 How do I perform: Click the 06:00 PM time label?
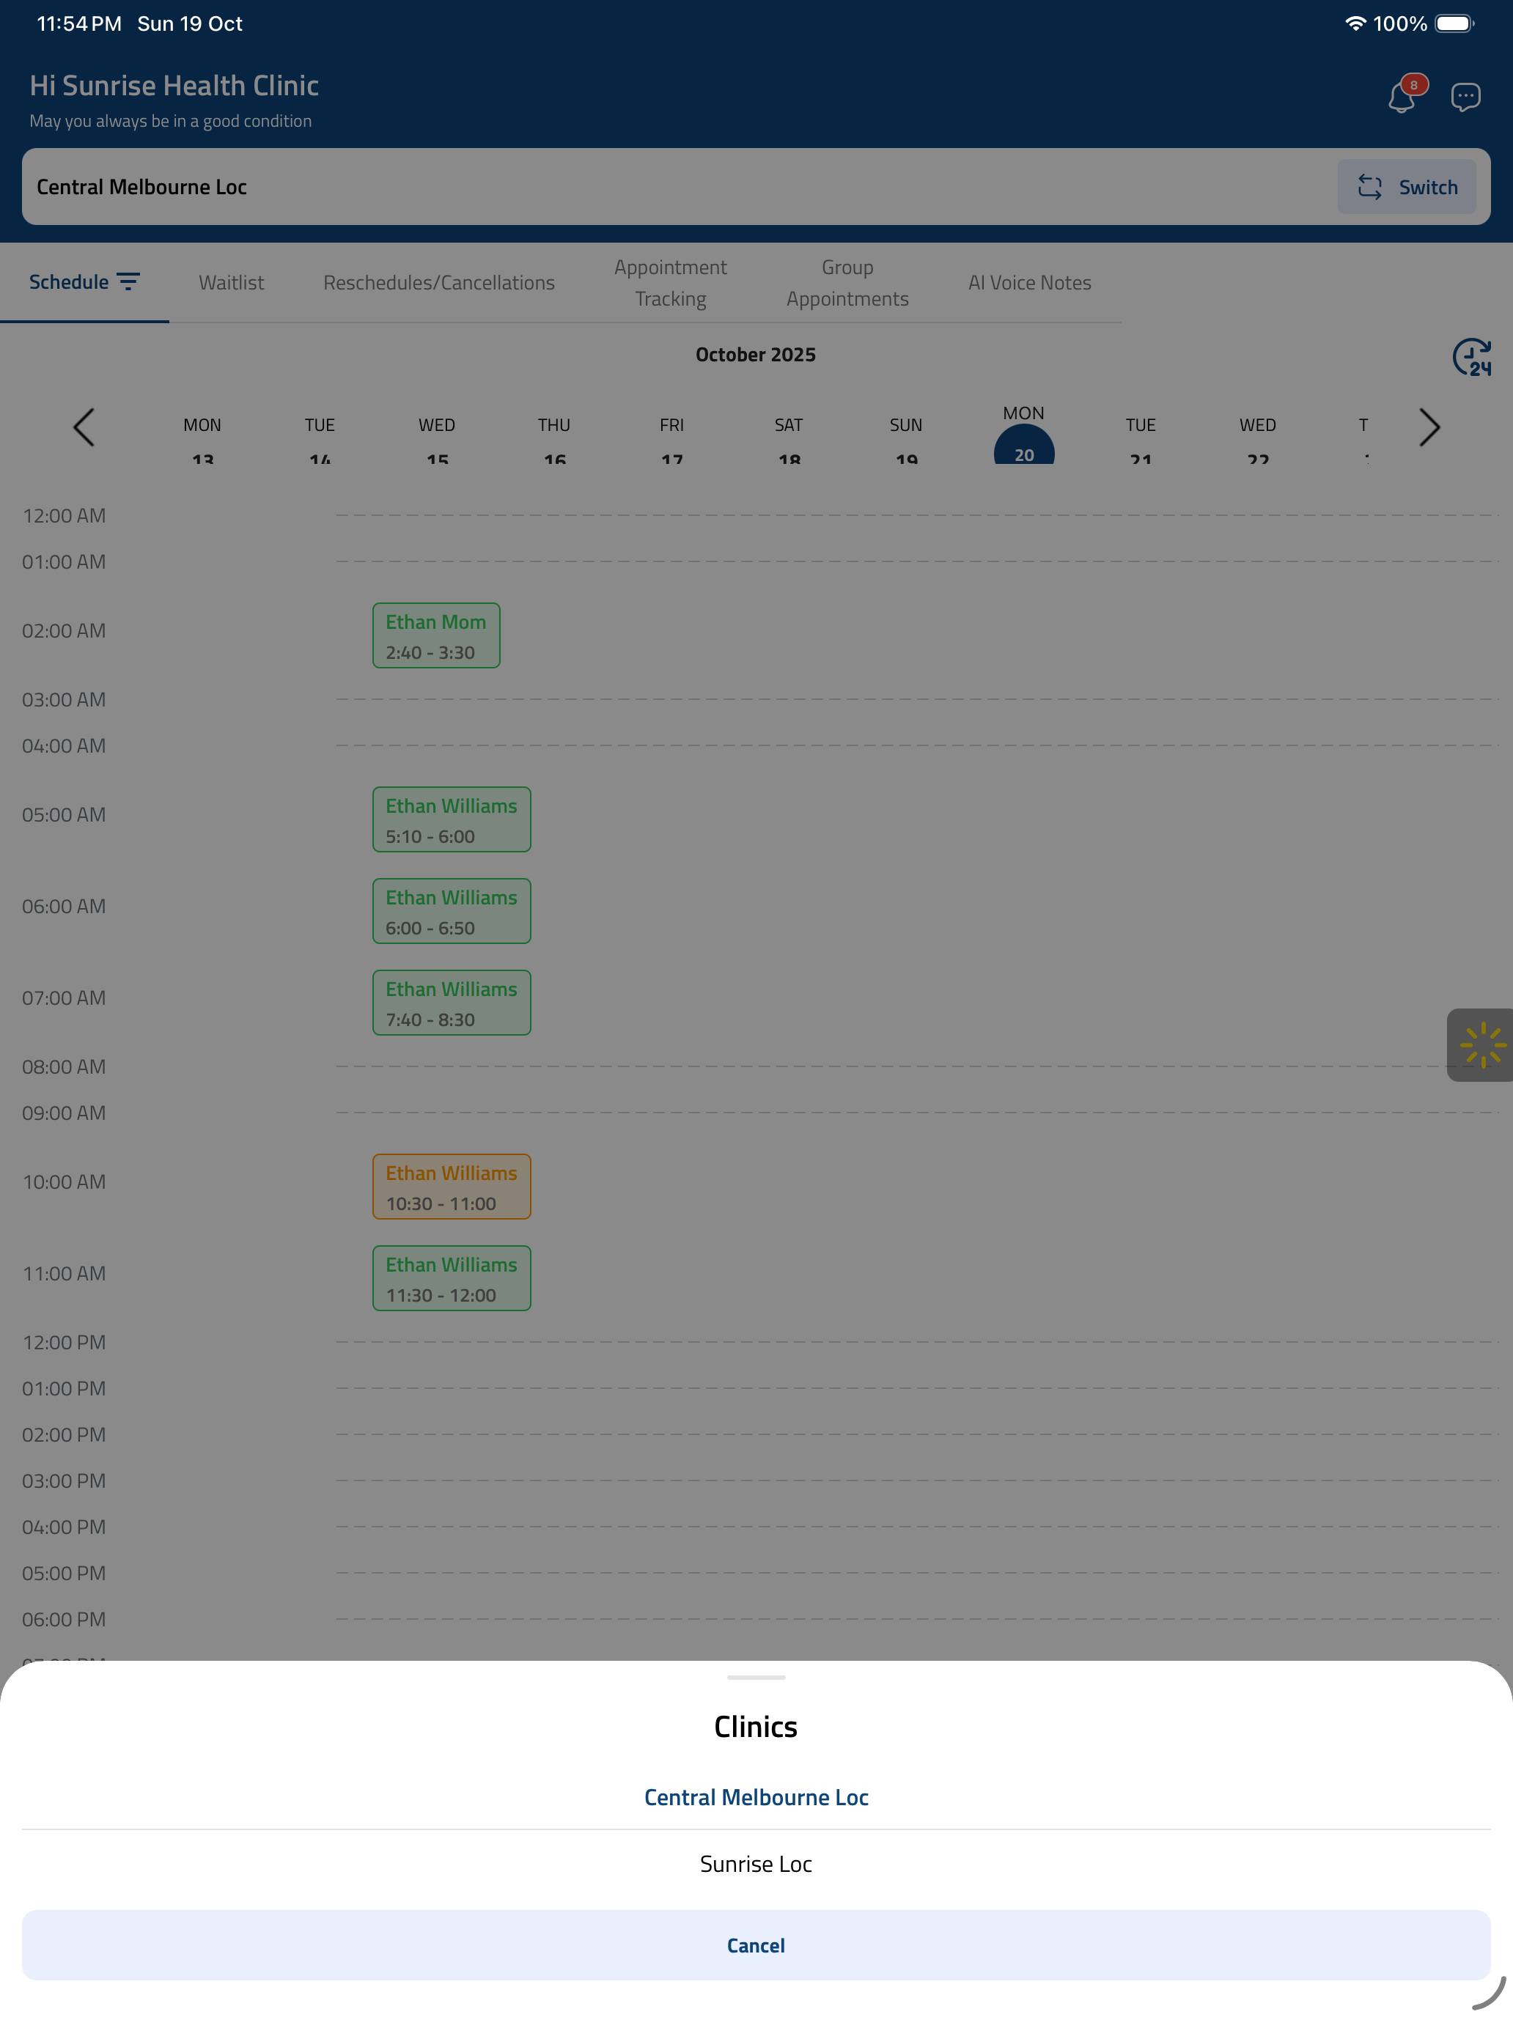pos(64,1620)
